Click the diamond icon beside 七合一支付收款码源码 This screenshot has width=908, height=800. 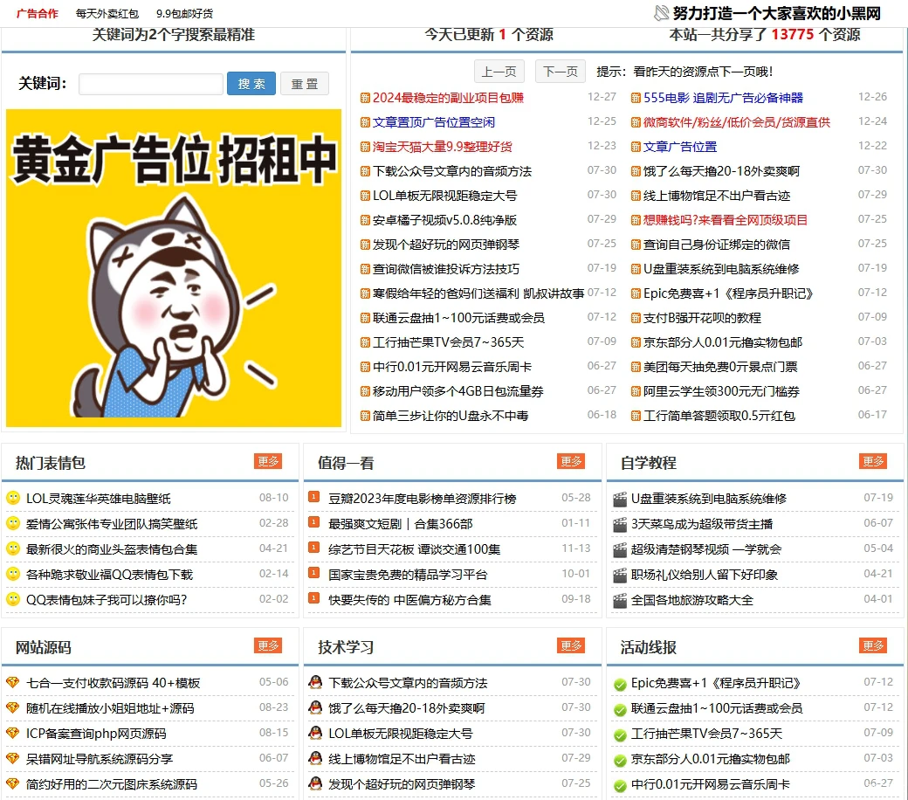pyautogui.click(x=12, y=682)
